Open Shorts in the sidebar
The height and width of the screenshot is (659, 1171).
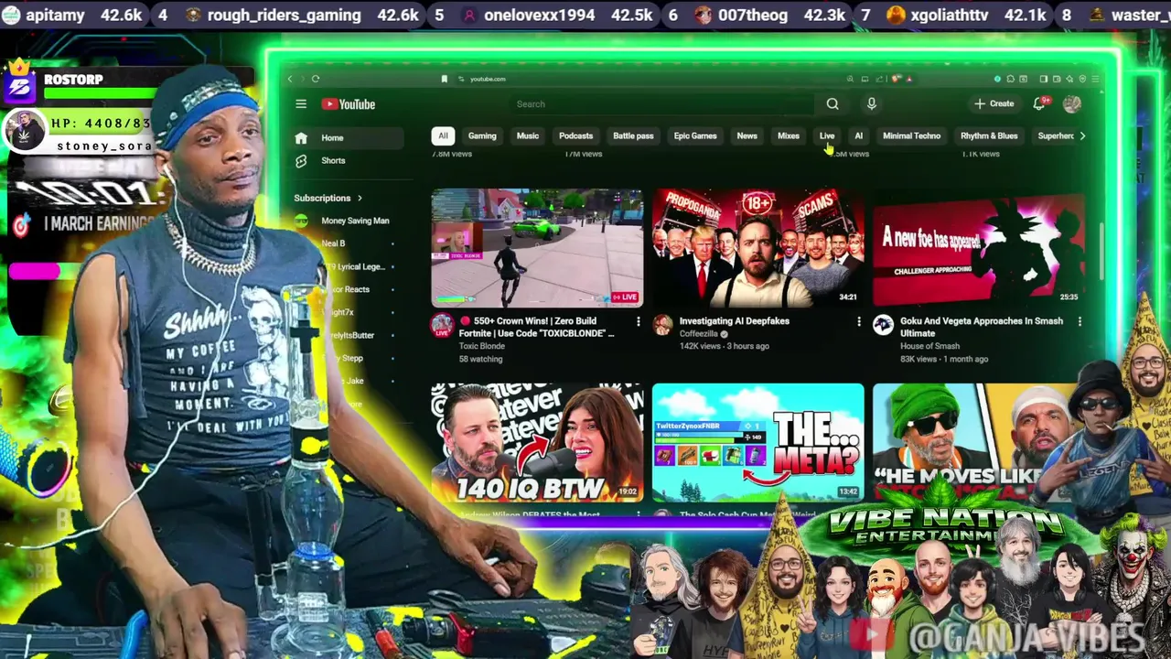[x=348, y=161]
